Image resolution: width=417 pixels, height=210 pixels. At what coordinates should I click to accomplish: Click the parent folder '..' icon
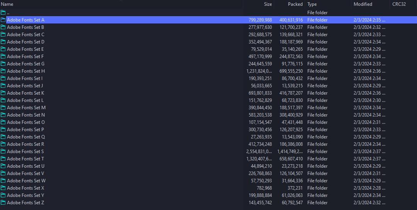(3, 12)
